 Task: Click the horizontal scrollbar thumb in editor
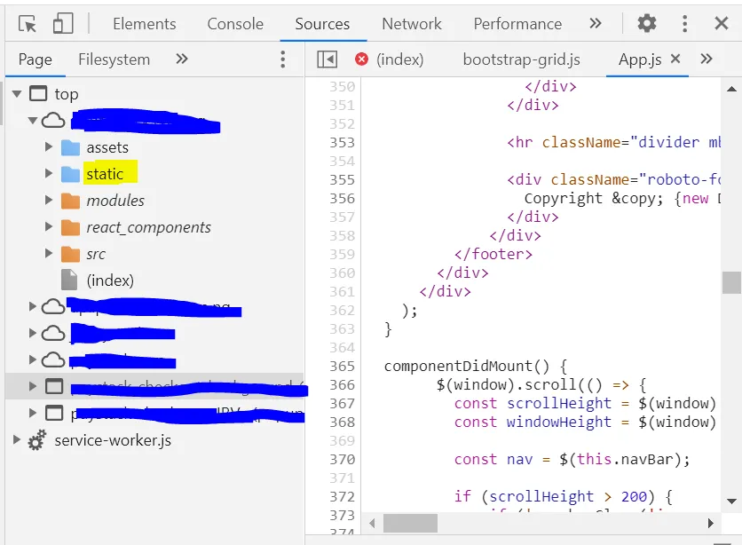410,523
